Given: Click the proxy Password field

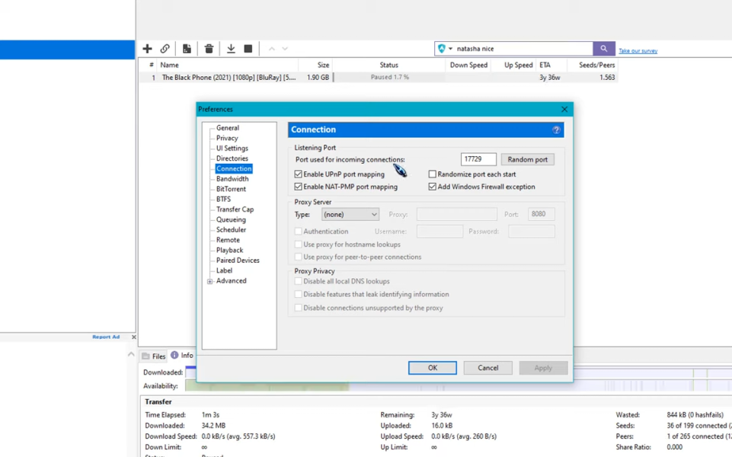Looking at the screenshot, I should tap(531, 232).
